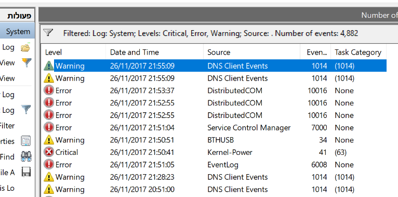Click the date 26/11/2017 21:28:23
398x197 pixels.
point(142,177)
